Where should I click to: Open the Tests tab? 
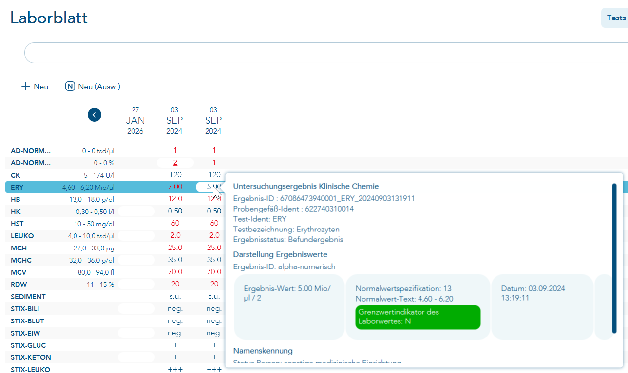tap(616, 18)
